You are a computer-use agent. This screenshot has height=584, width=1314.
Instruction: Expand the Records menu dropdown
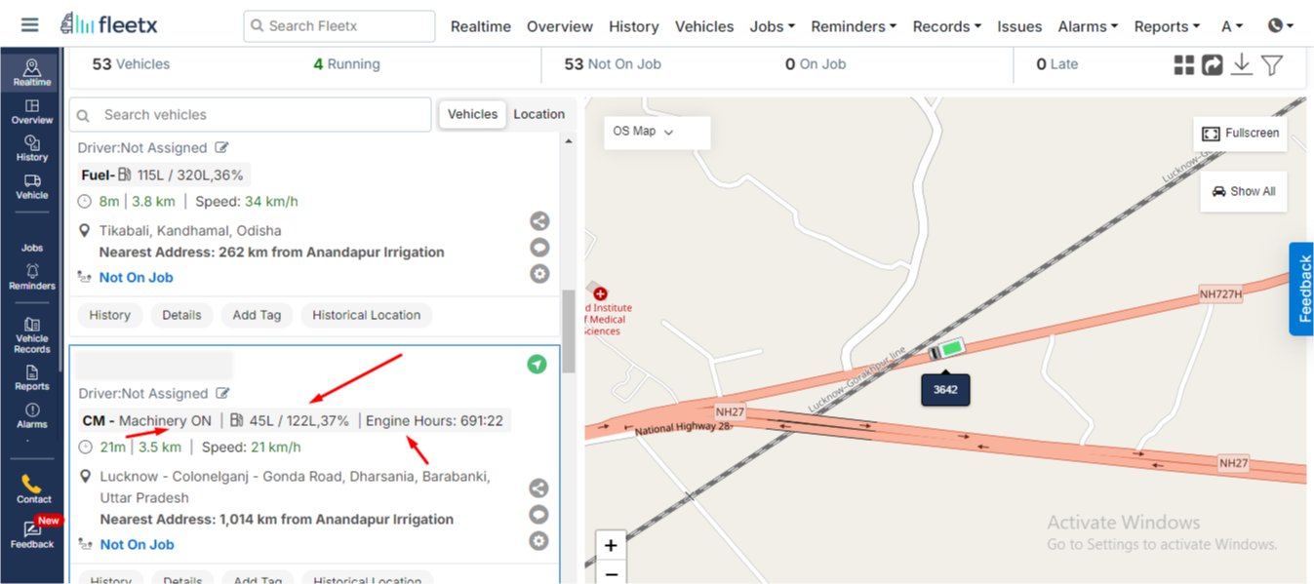tap(947, 26)
